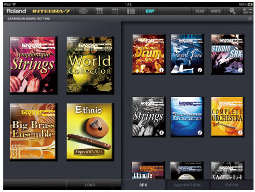Open the mixer sliders icon in toolbar

pyautogui.click(x=115, y=11)
